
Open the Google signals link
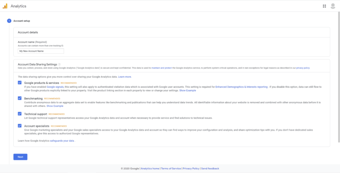pyautogui.click(x=55, y=87)
